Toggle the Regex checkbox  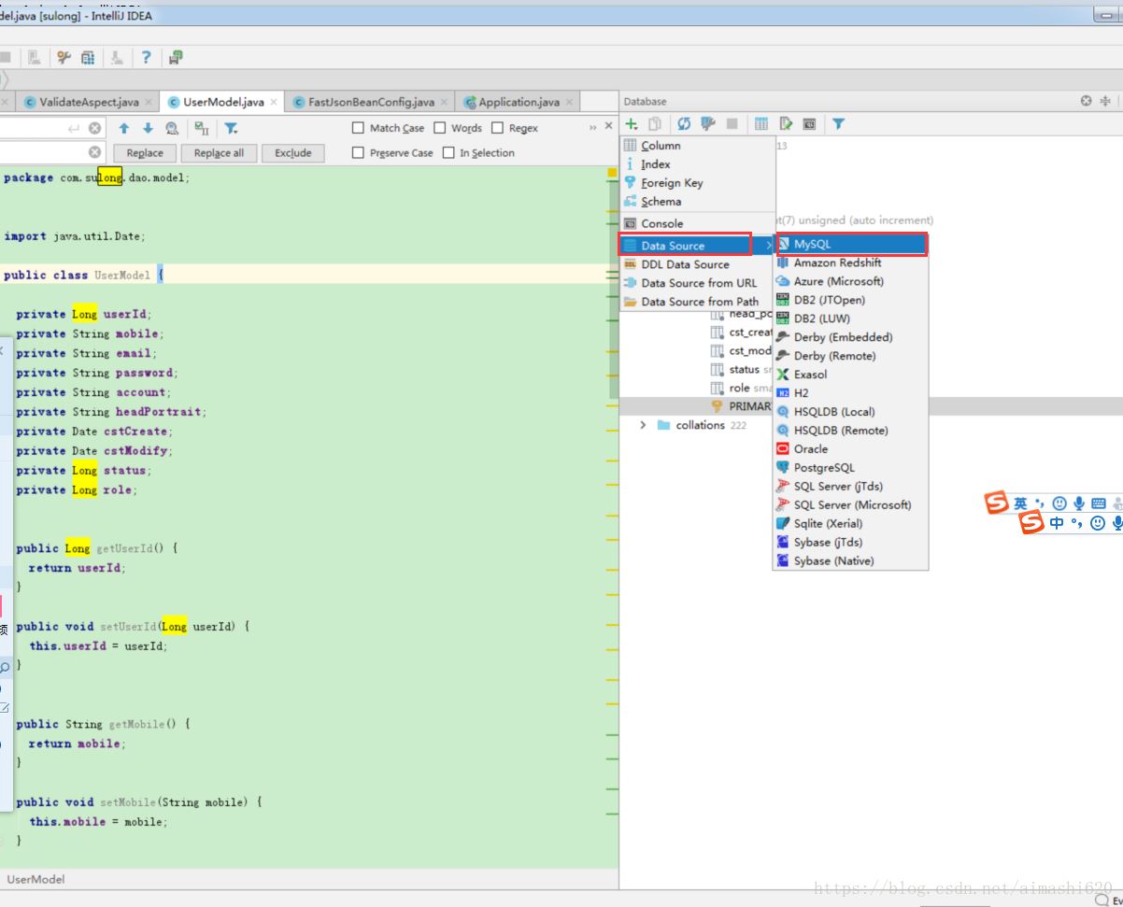pos(497,128)
